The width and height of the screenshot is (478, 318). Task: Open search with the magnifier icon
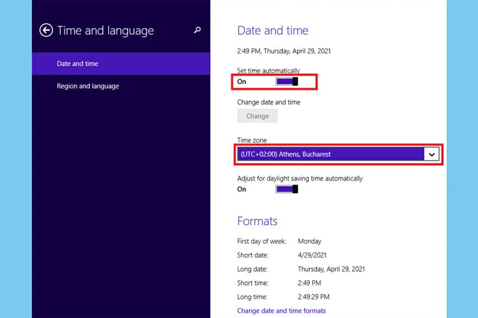(197, 30)
